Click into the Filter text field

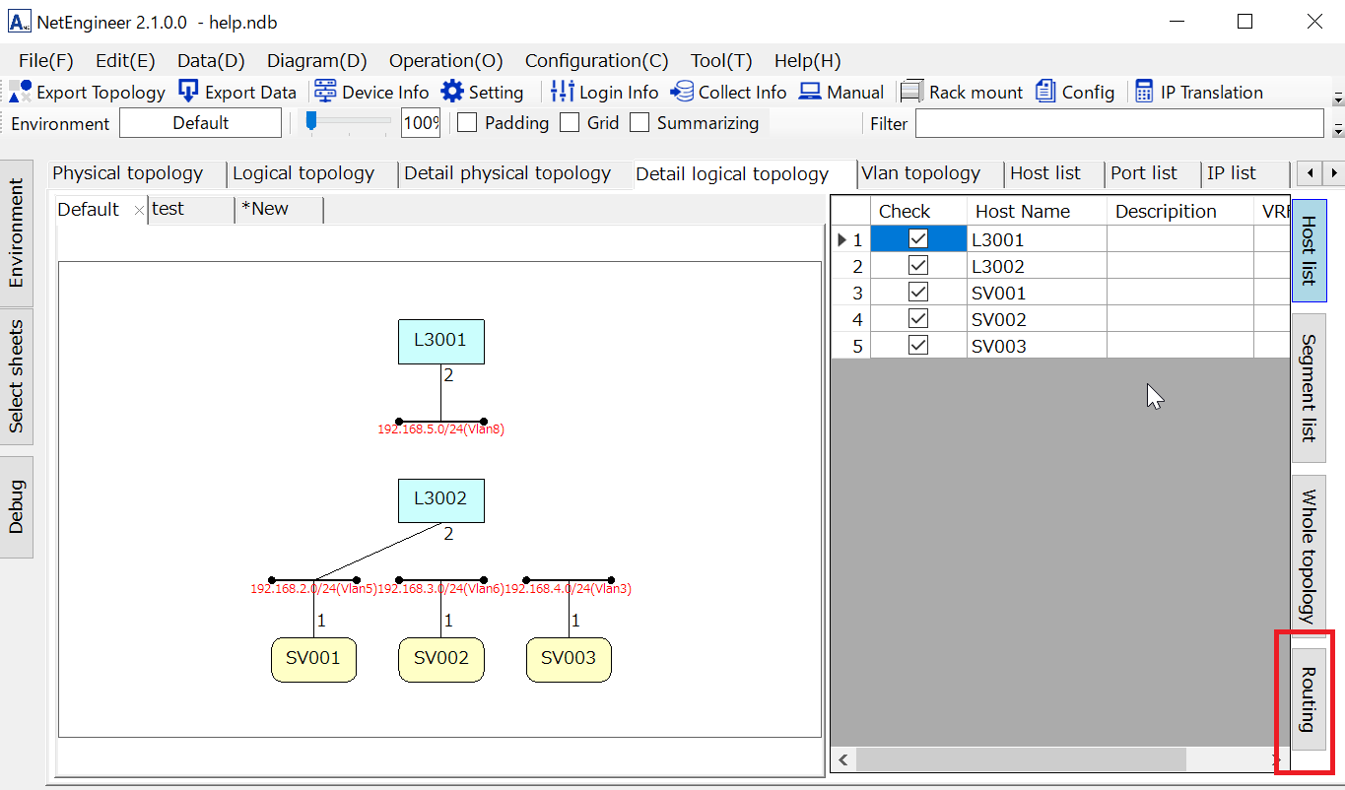[x=1119, y=123]
